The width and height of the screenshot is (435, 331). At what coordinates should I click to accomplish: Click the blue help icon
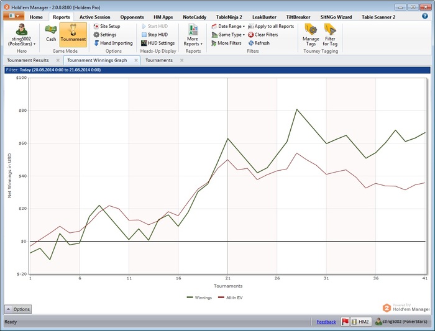424,16
